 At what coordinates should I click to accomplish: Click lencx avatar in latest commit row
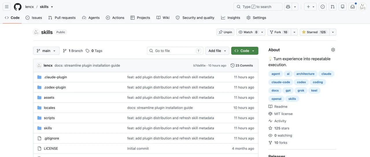[39, 66]
